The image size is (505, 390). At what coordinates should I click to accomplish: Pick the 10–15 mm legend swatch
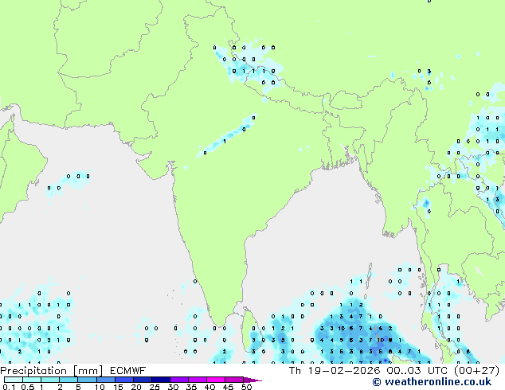coord(106,380)
